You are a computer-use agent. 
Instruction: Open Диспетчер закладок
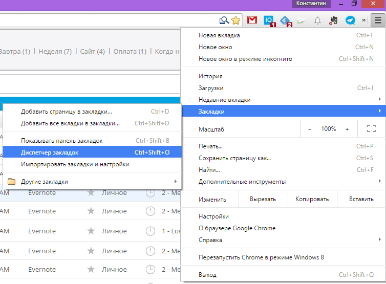tap(92, 152)
